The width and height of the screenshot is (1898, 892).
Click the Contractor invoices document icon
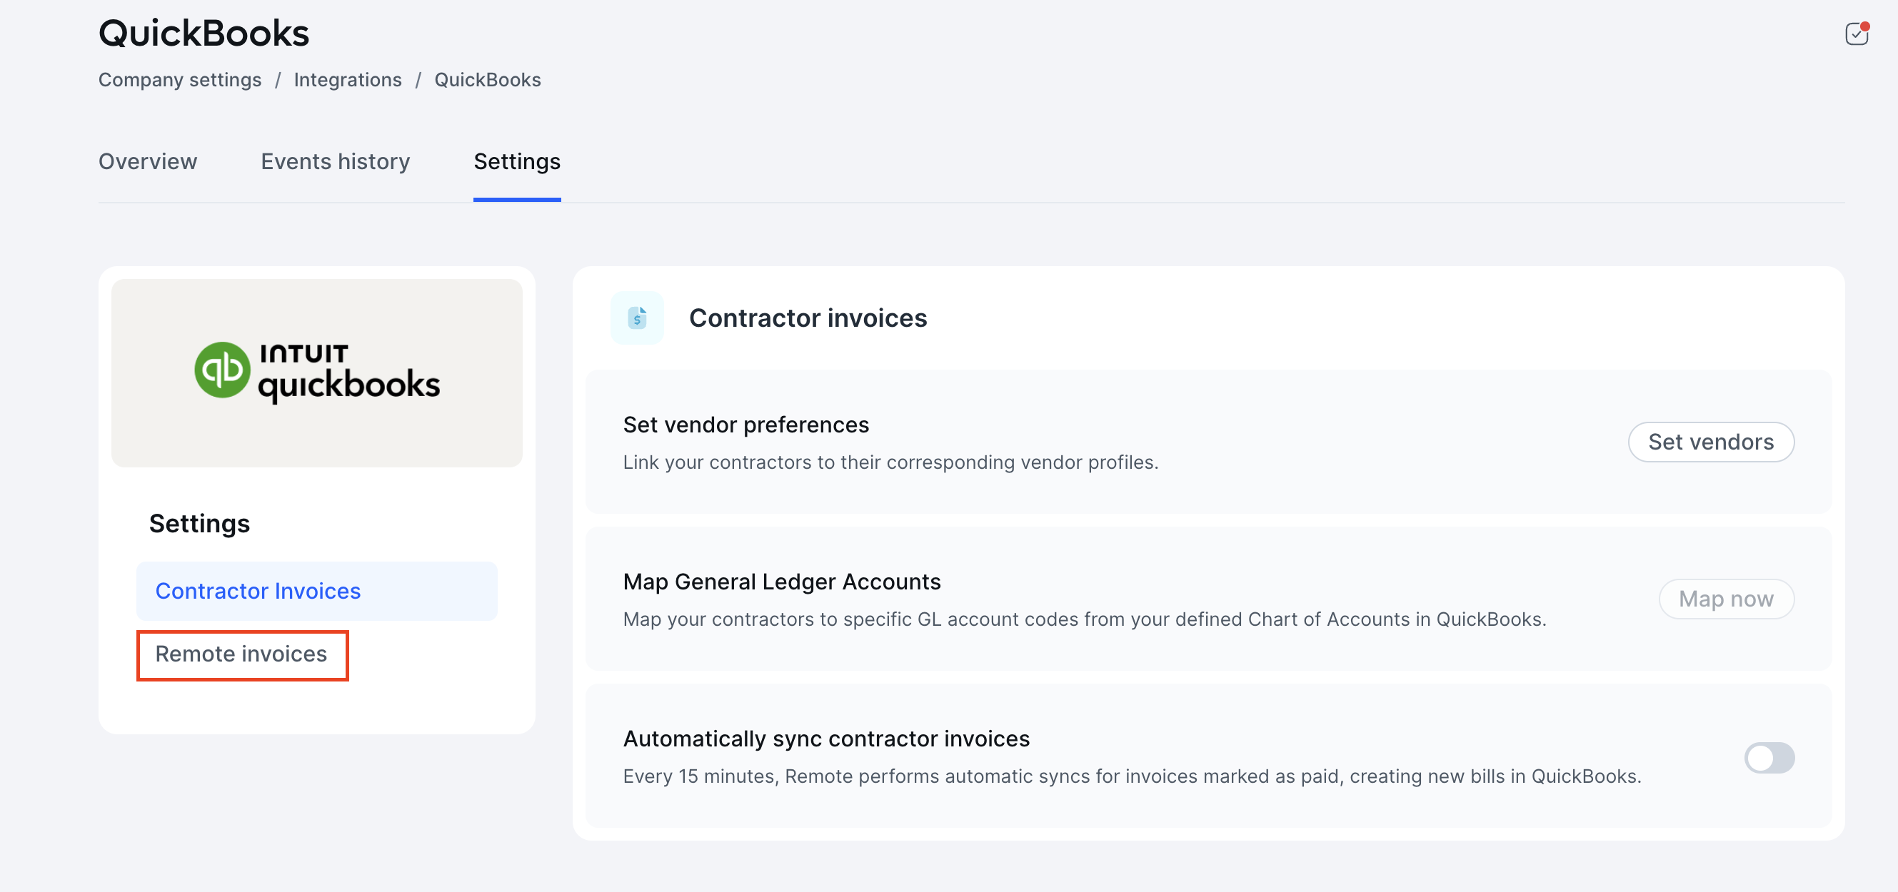tap(637, 318)
